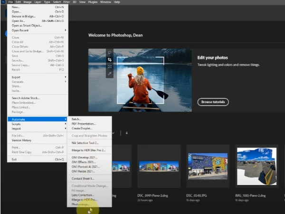Open the 3D menu
Screen dimensions: 285x214
[75, 2]
